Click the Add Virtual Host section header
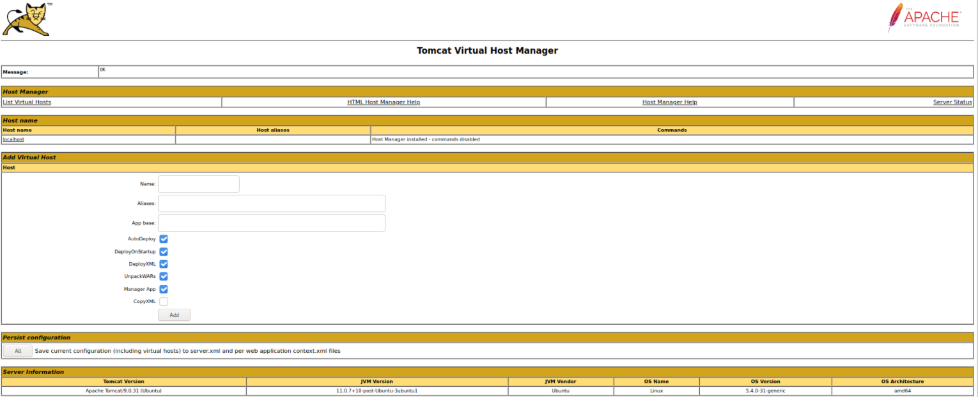The width and height of the screenshot is (978, 397). coord(487,157)
